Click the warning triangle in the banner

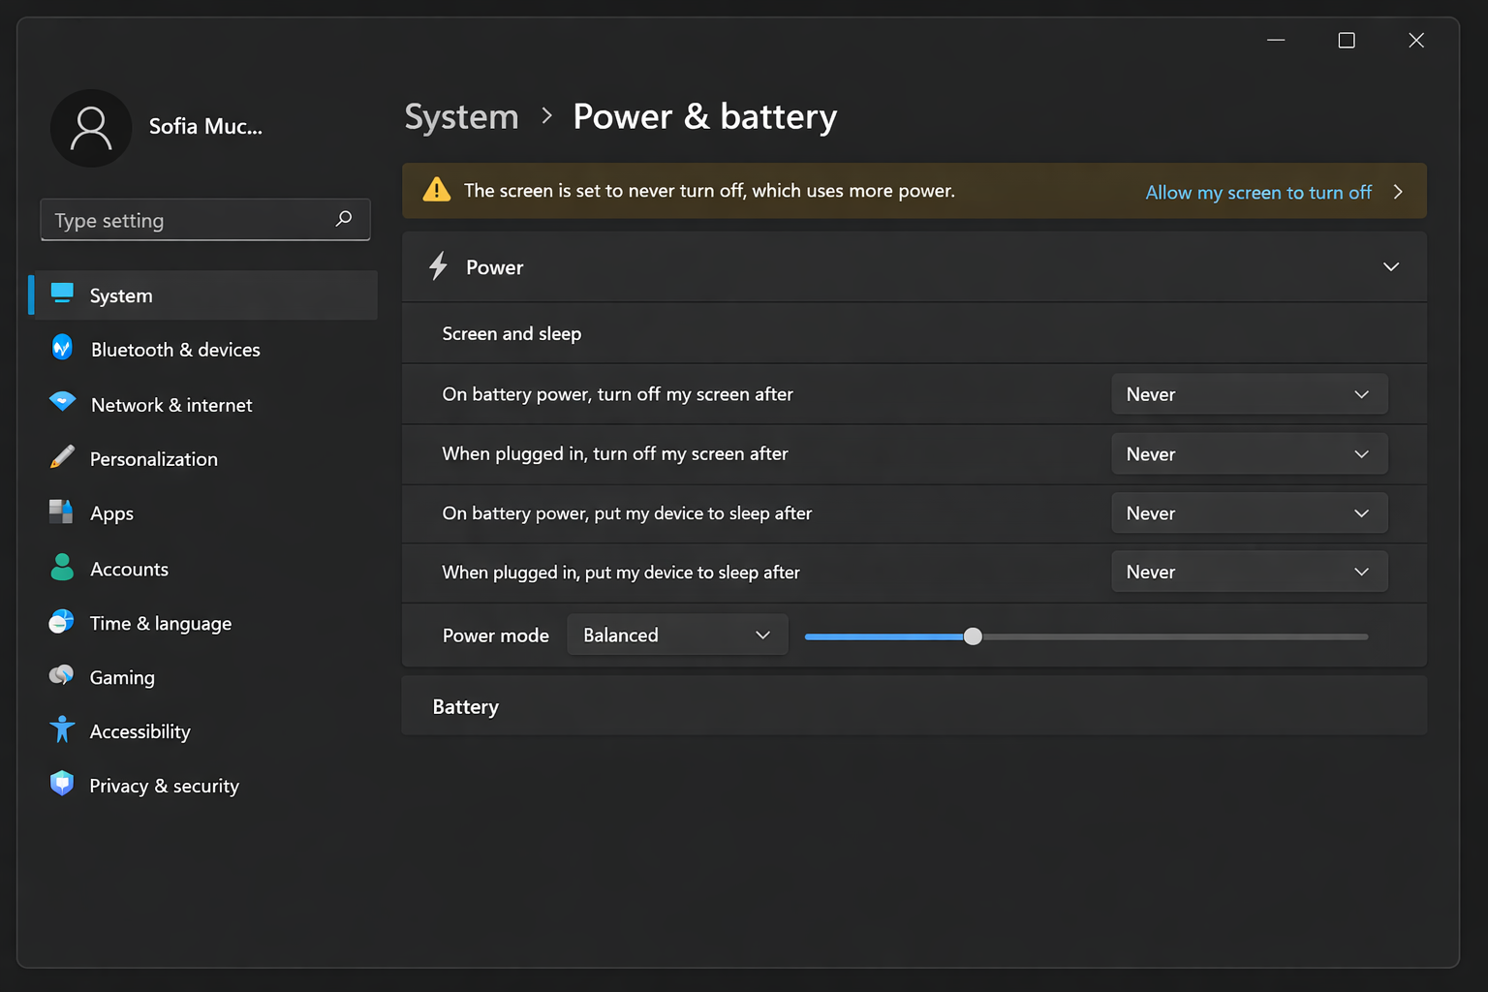(x=436, y=190)
